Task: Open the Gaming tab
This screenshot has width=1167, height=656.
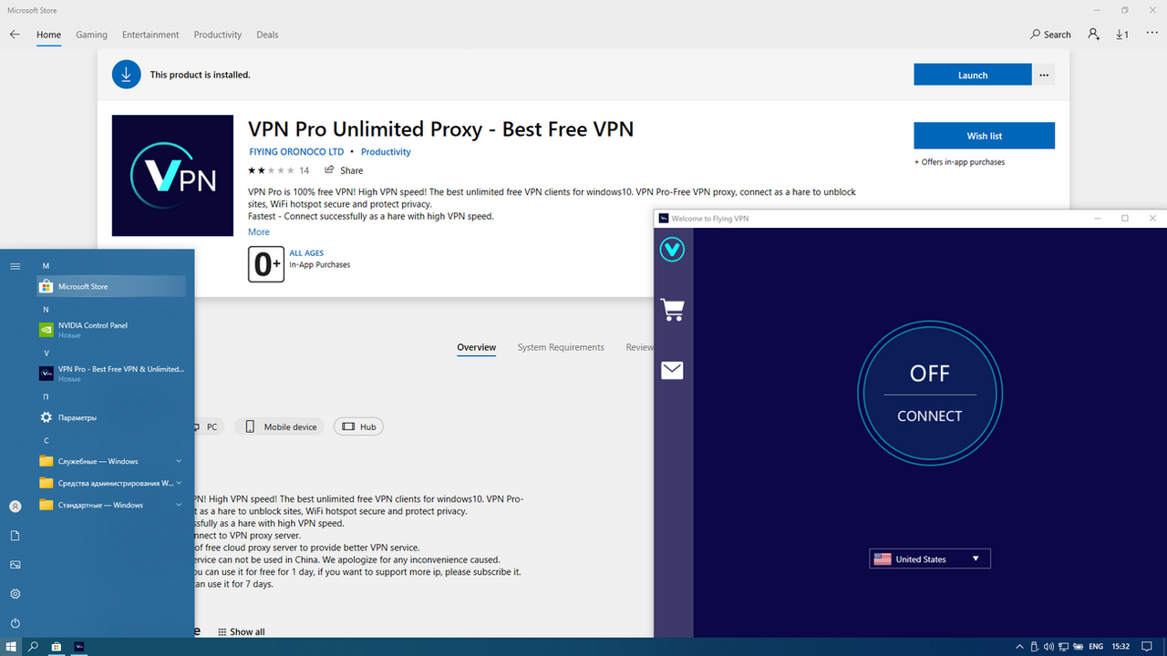Action: (x=91, y=35)
